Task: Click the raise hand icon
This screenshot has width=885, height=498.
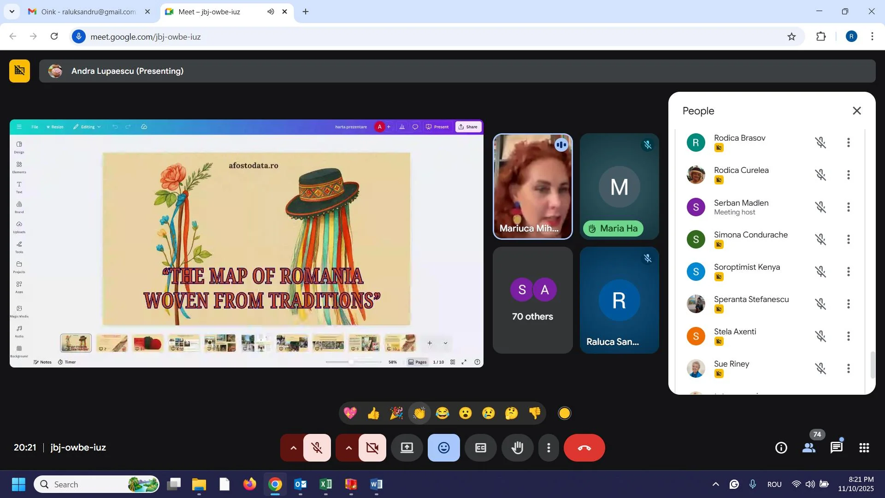Action: point(518,448)
